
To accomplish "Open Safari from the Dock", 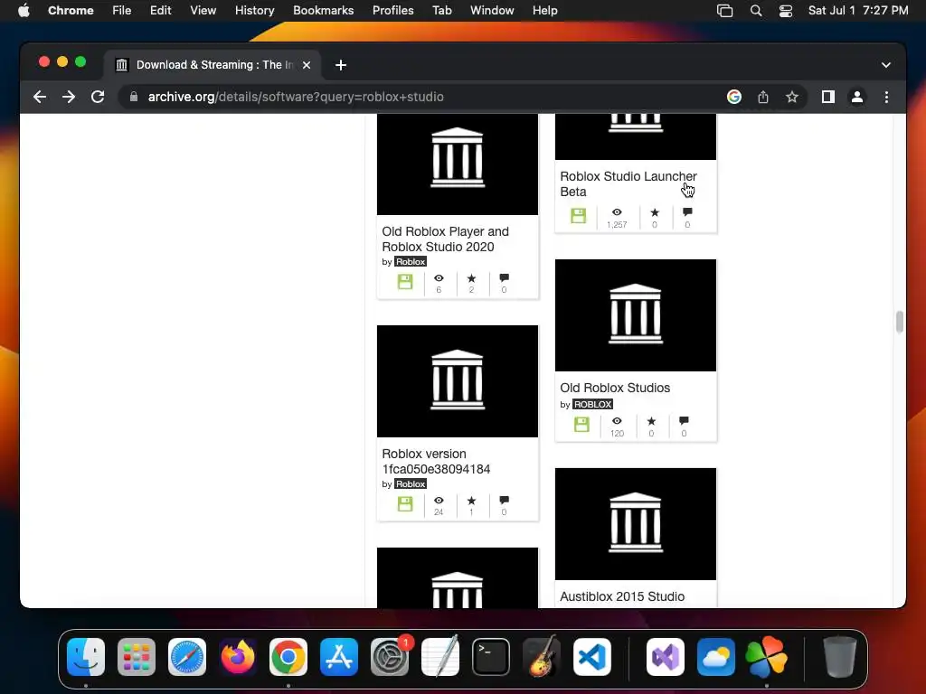I will click(x=187, y=656).
